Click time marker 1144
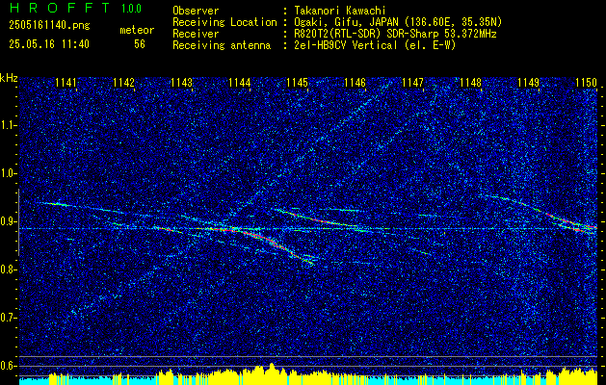This screenshot has width=606, height=385. (x=240, y=82)
